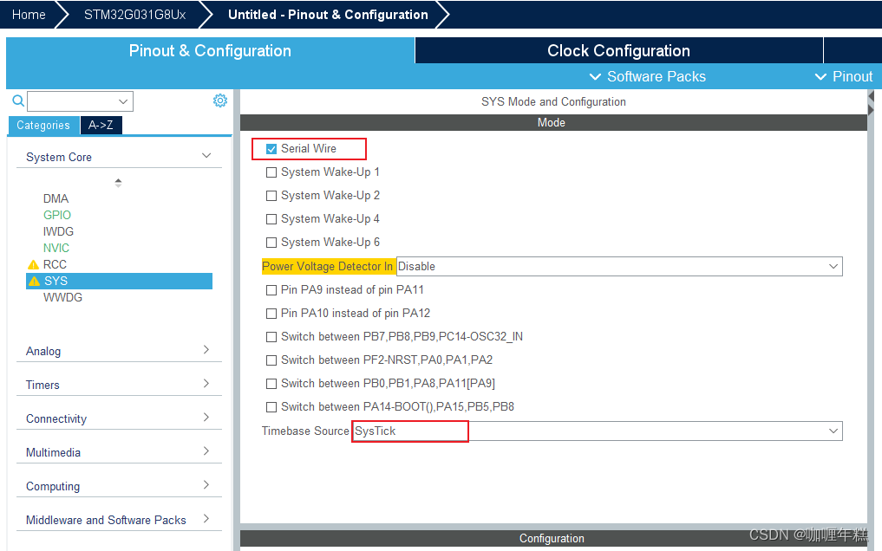Expand the Analog category
The height and width of the screenshot is (551, 882).
pyautogui.click(x=206, y=349)
